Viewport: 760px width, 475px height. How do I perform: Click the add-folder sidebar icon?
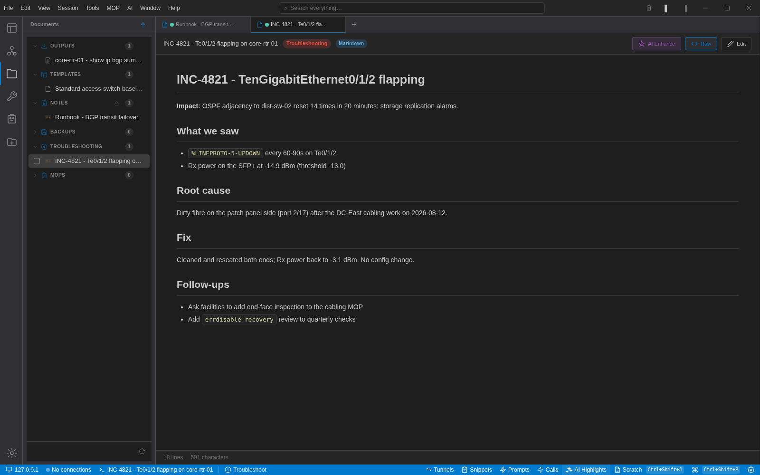point(11,142)
